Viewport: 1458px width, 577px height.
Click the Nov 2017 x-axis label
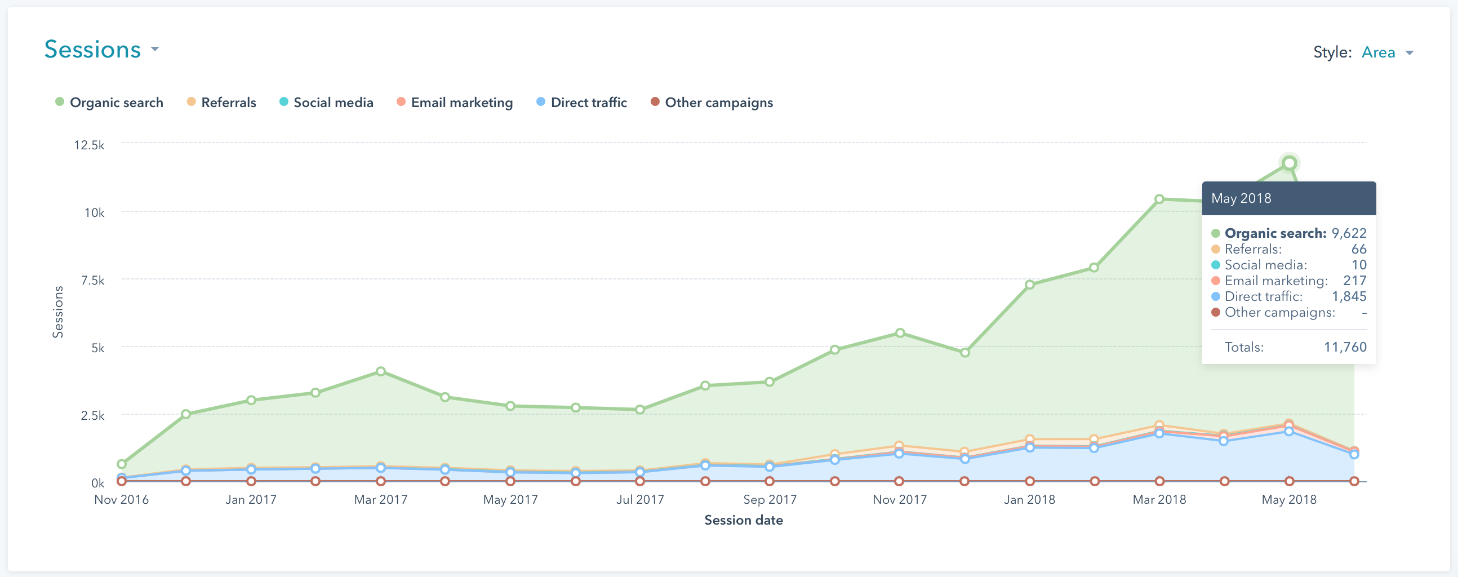[900, 499]
